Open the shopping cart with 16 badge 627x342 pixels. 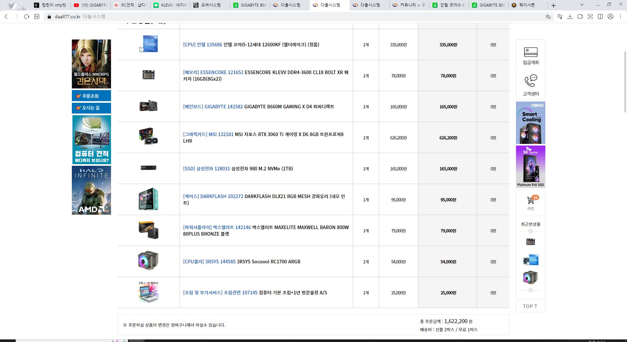(531, 203)
